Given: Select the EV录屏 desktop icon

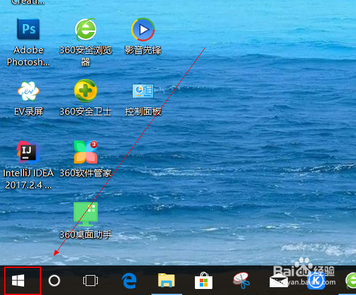Looking at the screenshot, I should [28, 91].
